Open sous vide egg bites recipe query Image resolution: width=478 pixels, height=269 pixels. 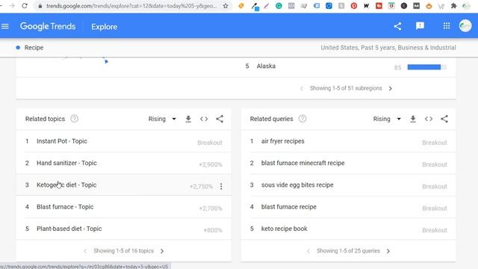click(x=297, y=185)
